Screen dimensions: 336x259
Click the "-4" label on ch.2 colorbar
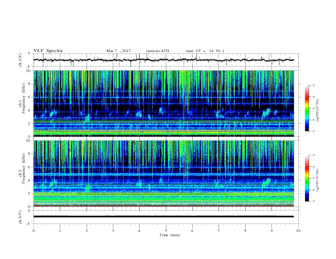point(313,167)
